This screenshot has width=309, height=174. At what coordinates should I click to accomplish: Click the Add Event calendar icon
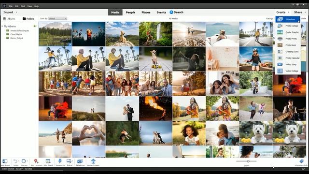coord(48,161)
